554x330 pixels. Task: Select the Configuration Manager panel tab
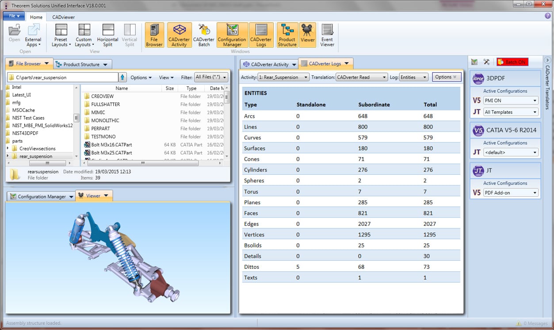[x=41, y=197]
